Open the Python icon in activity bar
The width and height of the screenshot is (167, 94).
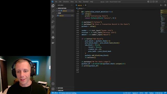pos(53,37)
